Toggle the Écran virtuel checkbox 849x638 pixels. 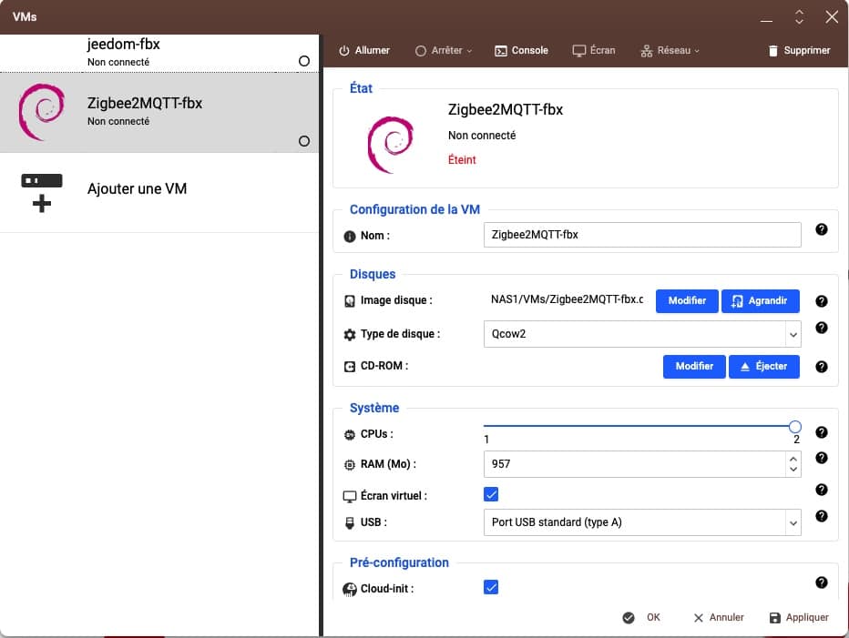point(491,494)
